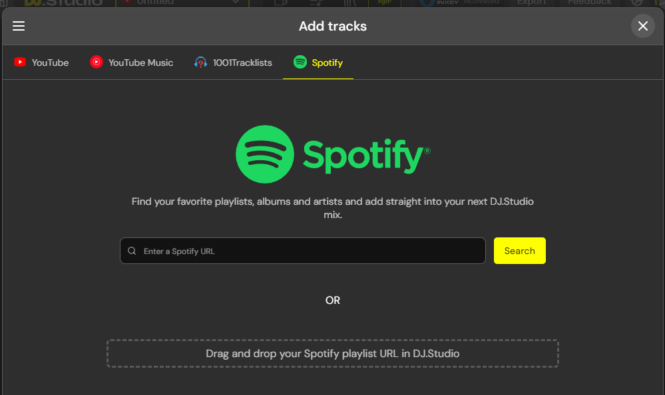Open the YouTube Music tab
Image resolution: width=665 pixels, height=395 pixels.
tap(132, 63)
